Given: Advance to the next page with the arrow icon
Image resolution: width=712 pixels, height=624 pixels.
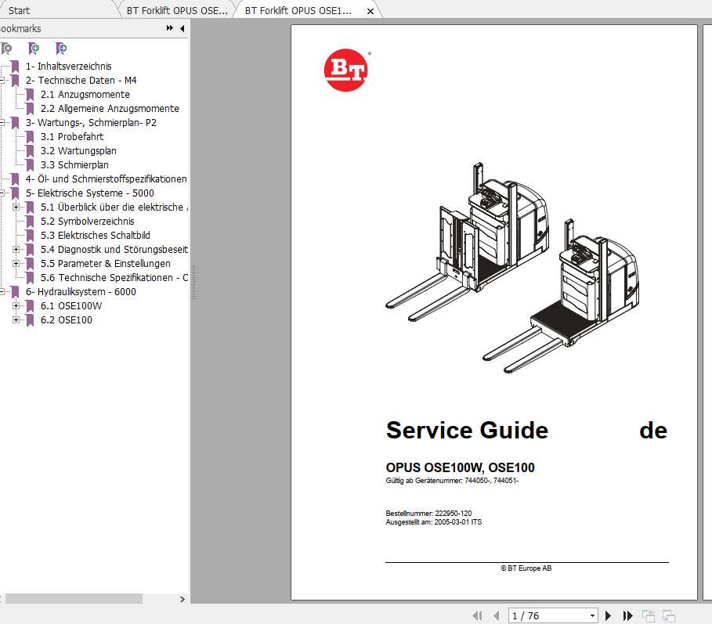Looking at the screenshot, I should [x=608, y=615].
